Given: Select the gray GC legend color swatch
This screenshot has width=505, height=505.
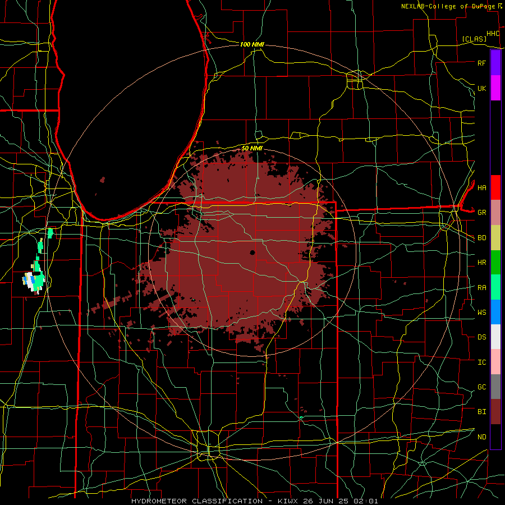Looking at the screenshot, I should pyautogui.click(x=495, y=387).
